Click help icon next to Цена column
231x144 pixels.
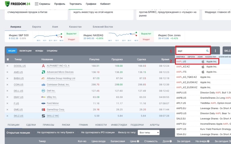pos(138,141)
